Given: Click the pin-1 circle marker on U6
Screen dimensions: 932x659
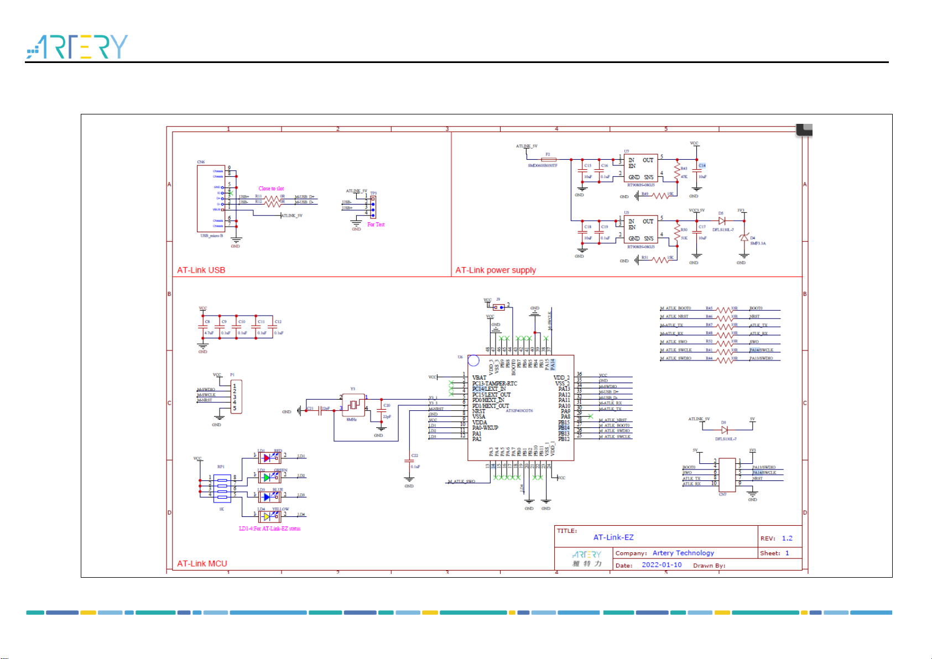Looking at the screenshot, I should [473, 360].
